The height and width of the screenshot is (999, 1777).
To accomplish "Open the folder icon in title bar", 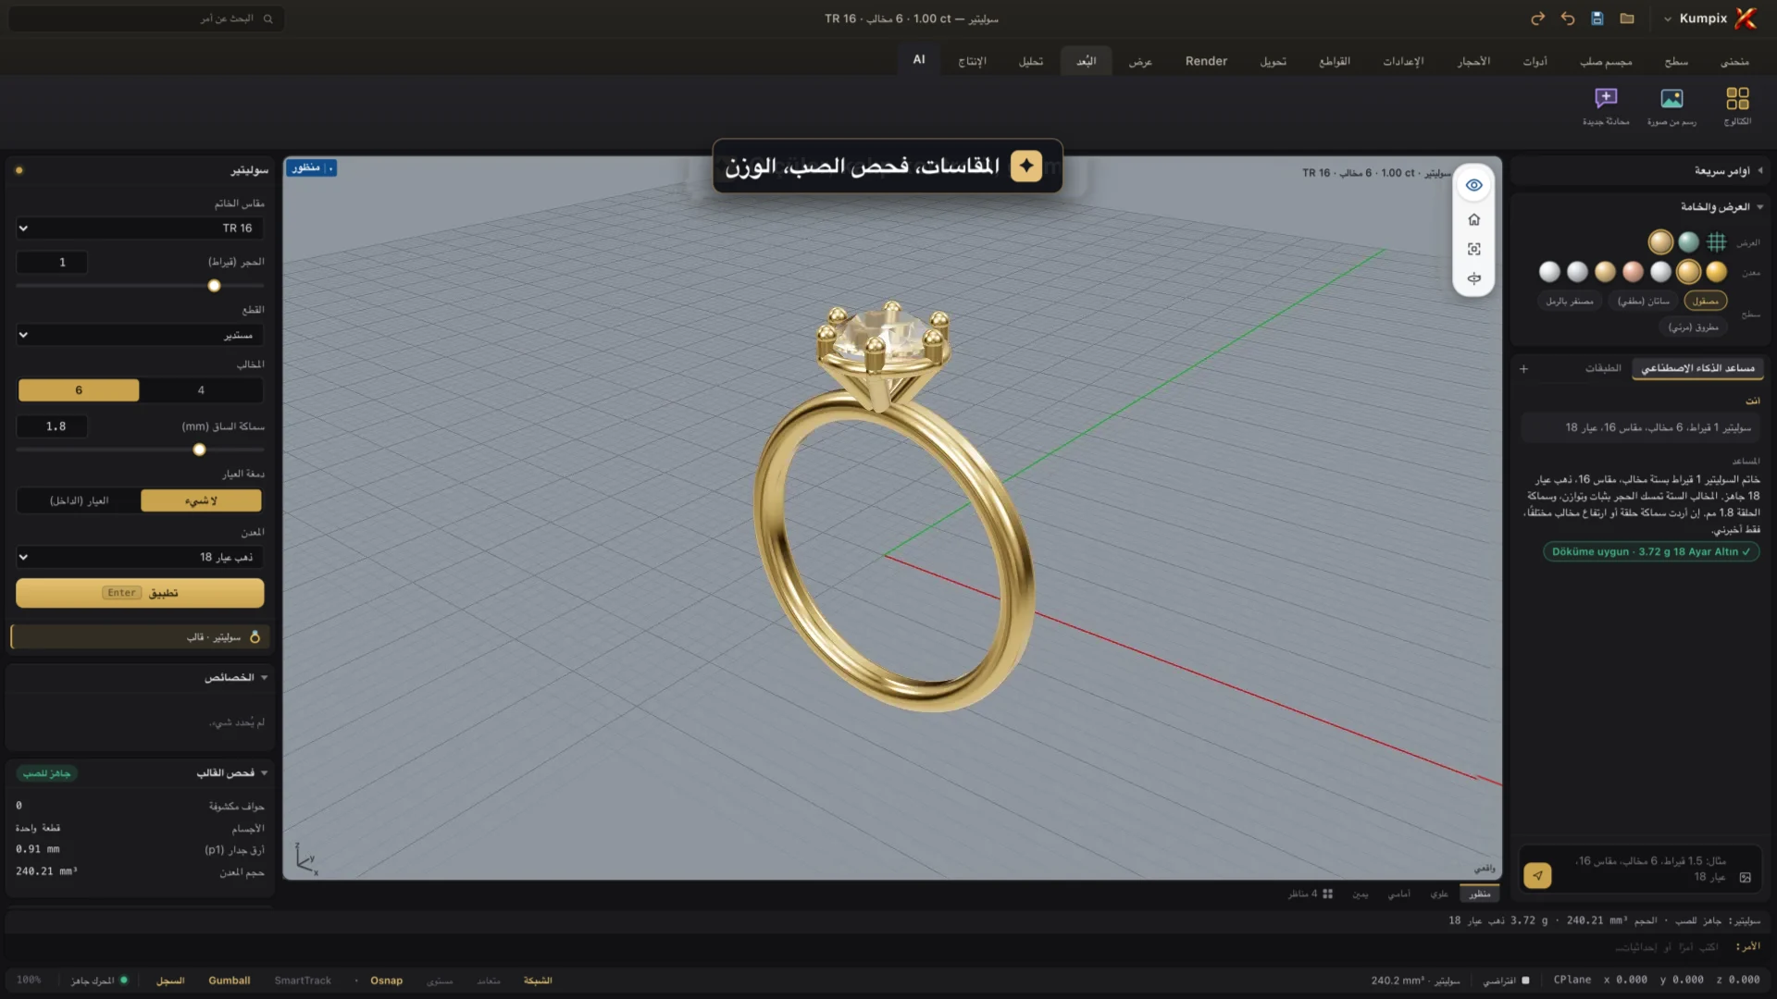I will pyautogui.click(x=1627, y=18).
